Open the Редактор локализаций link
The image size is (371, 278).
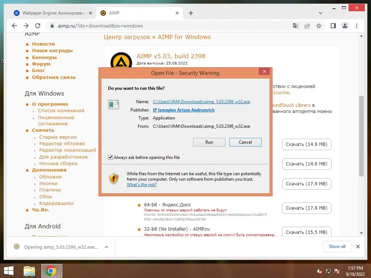pyautogui.click(x=68, y=150)
